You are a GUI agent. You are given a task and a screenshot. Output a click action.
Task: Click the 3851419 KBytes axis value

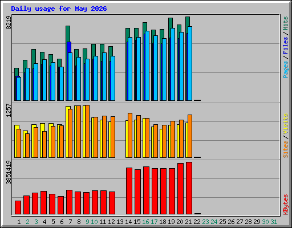[9, 173]
